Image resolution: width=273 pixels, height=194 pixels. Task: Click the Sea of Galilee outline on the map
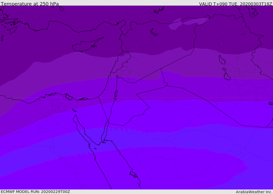117,76
